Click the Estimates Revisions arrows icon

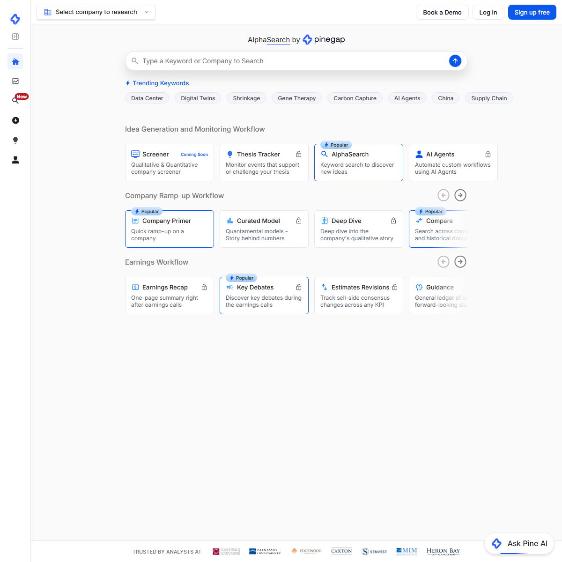click(325, 287)
